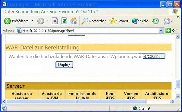The width and height of the screenshot is (182, 112).
Task: Click the 'Version de la JVM' column header
Action: 52,95
